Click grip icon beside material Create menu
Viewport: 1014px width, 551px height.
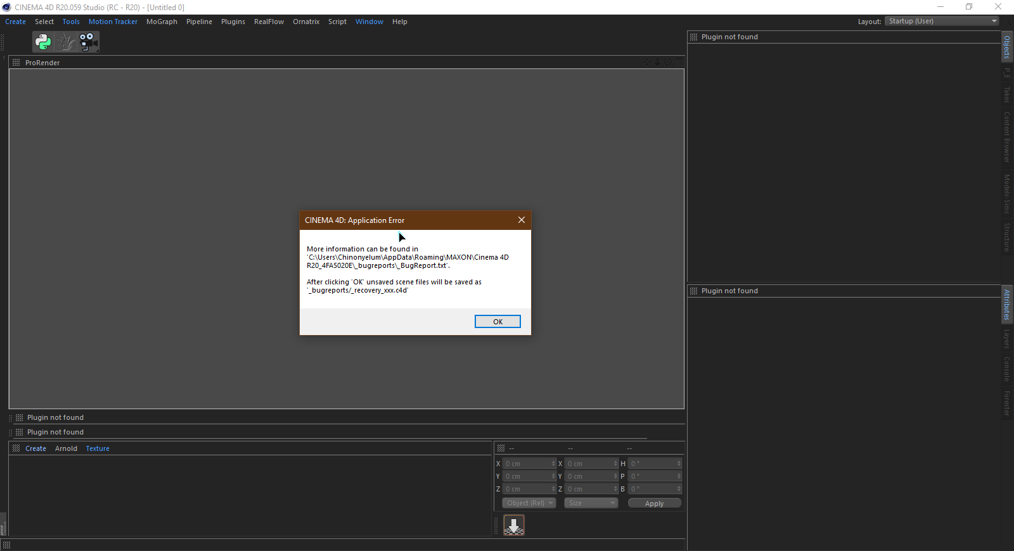point(16,448)
